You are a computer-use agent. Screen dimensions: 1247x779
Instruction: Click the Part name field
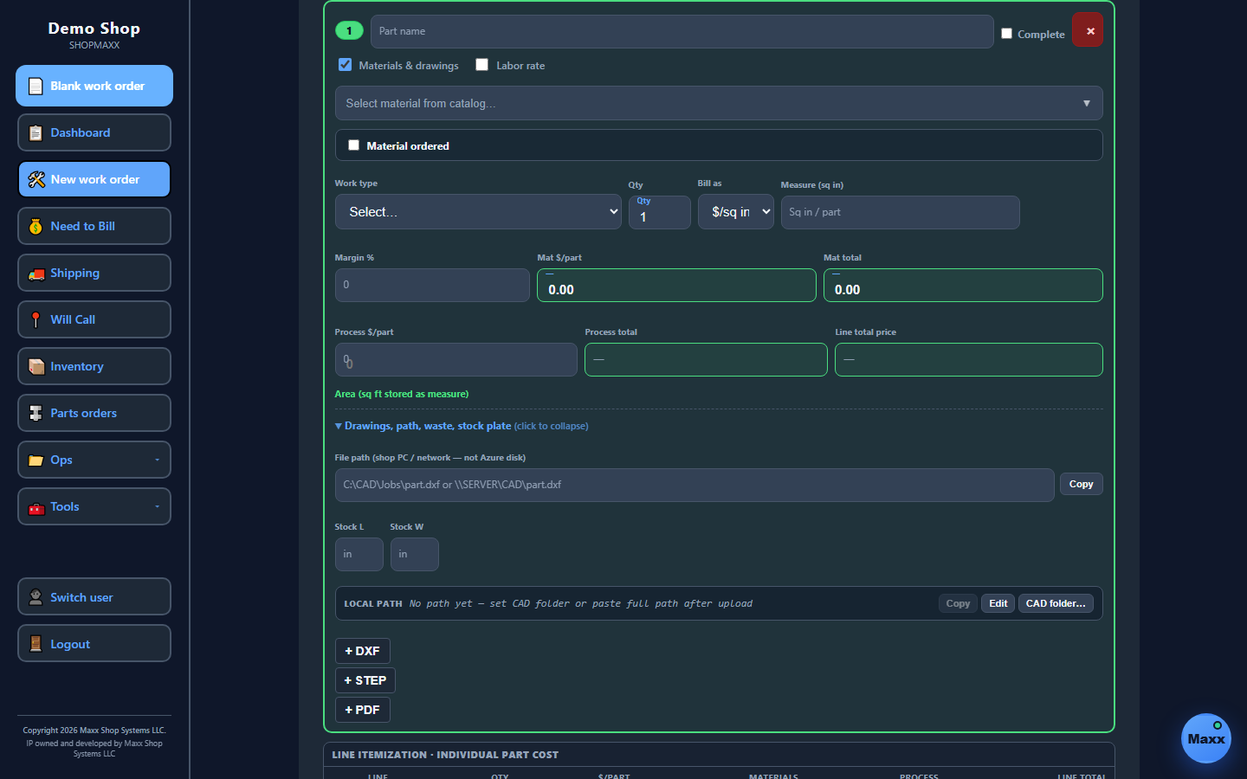coord(682,31)
